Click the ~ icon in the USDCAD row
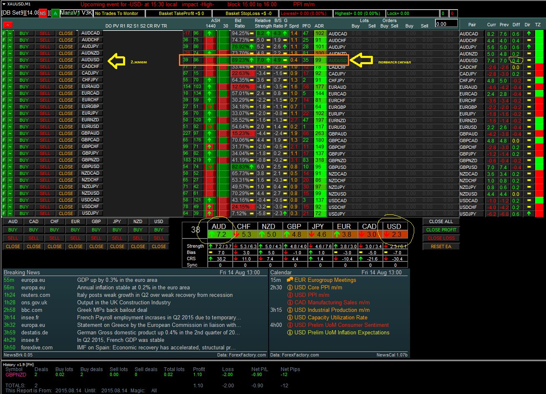Image resolution: width=546 pixels, height=394 pixels. point(10,200)
